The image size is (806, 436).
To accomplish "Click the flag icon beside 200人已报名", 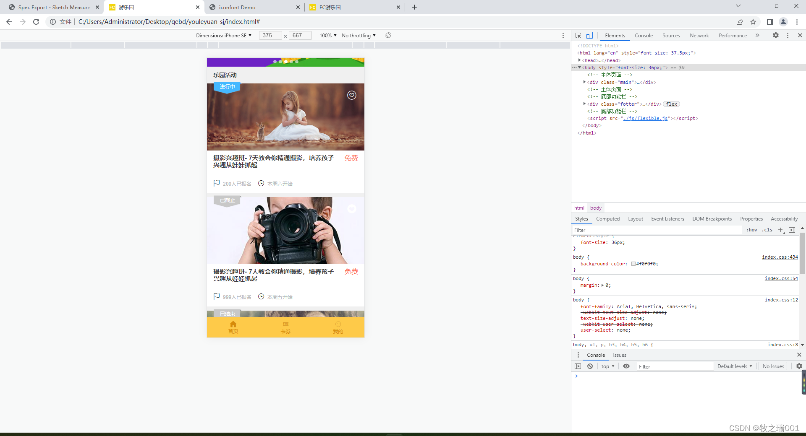I will click(217, 183).
